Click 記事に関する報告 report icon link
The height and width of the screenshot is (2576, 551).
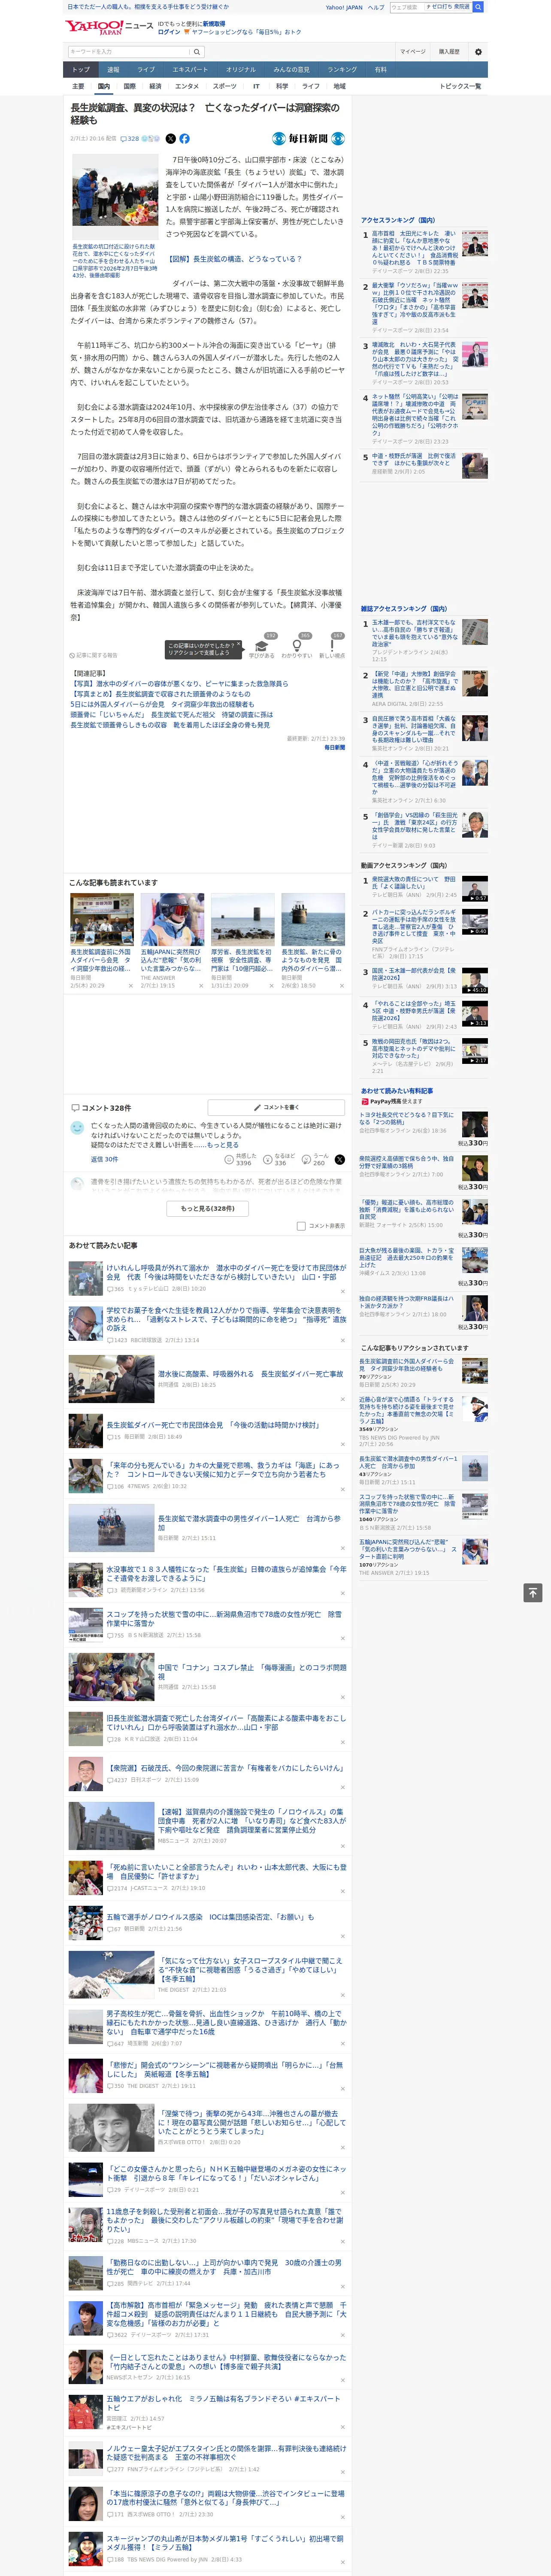[94, 655]
